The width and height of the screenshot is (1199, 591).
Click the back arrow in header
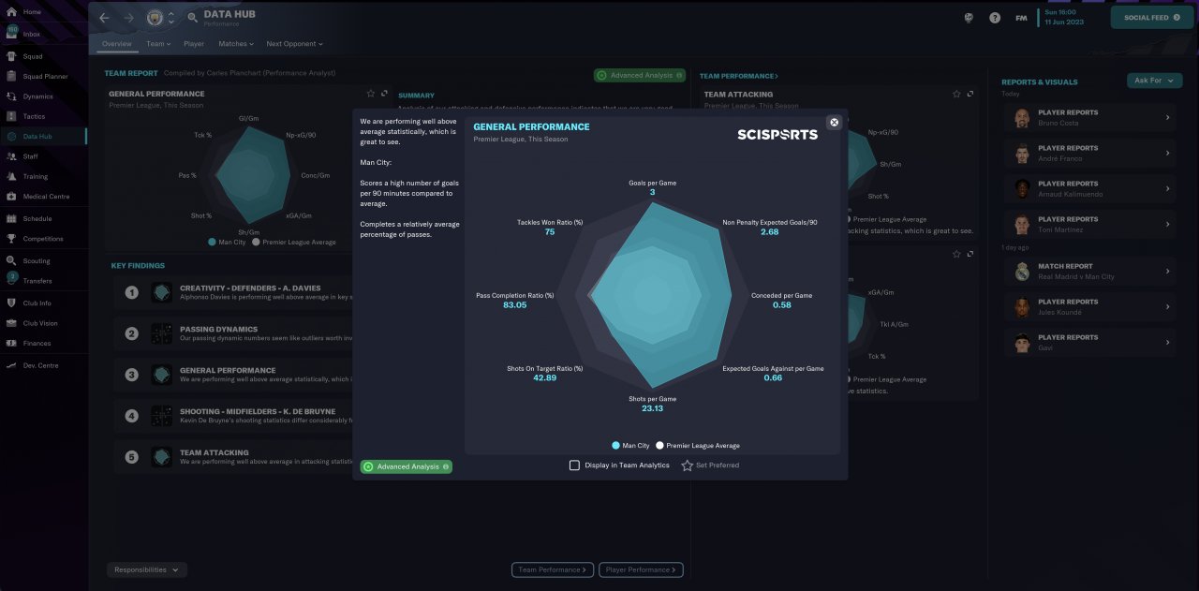click(105, 18)
